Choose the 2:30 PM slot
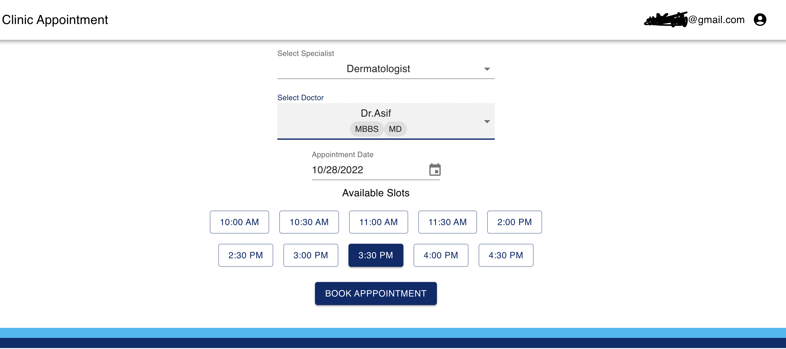786x349 pixels. 245,255
